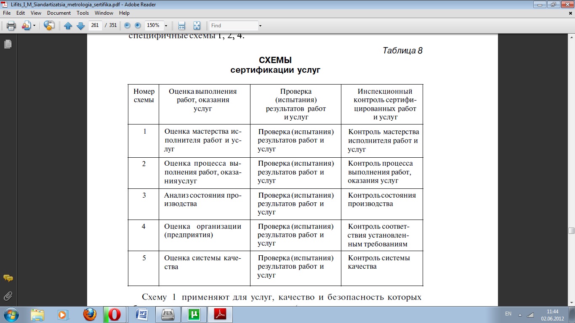Viewport: 575px width, 323px height.
Task: Click the 'СХЕМЫ' table heading
Action: 275,60
